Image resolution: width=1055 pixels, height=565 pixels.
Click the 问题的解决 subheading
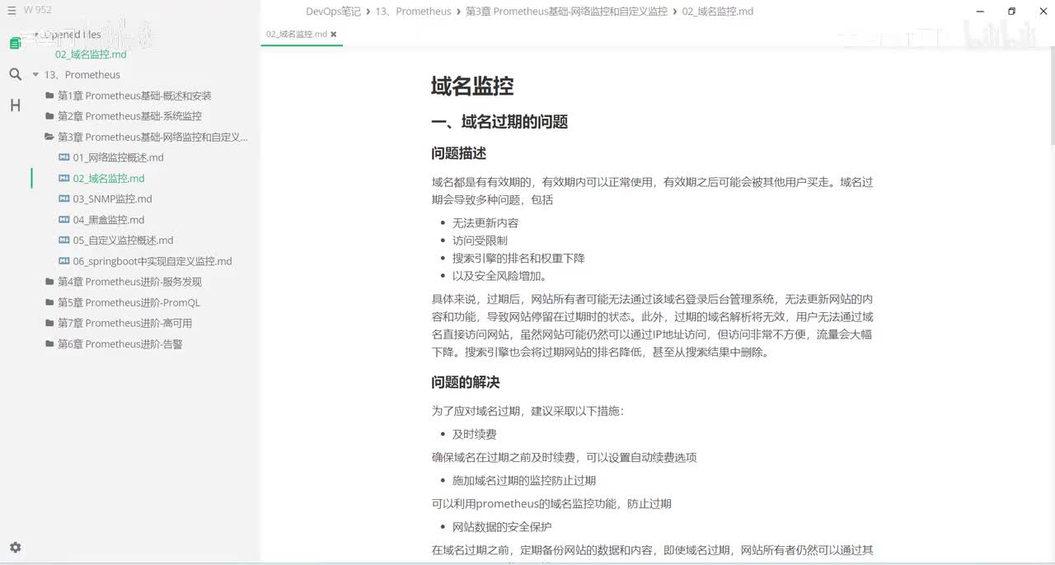click(465, 382)
